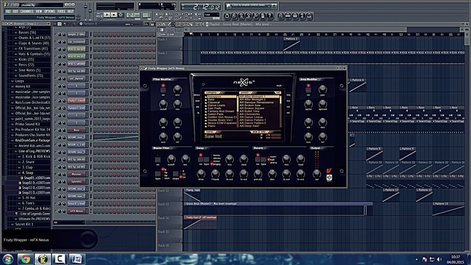Viewport: 471px width, 265px height.
Task: Open the OPTIONS menu
Action: click(x=50, y=11)
